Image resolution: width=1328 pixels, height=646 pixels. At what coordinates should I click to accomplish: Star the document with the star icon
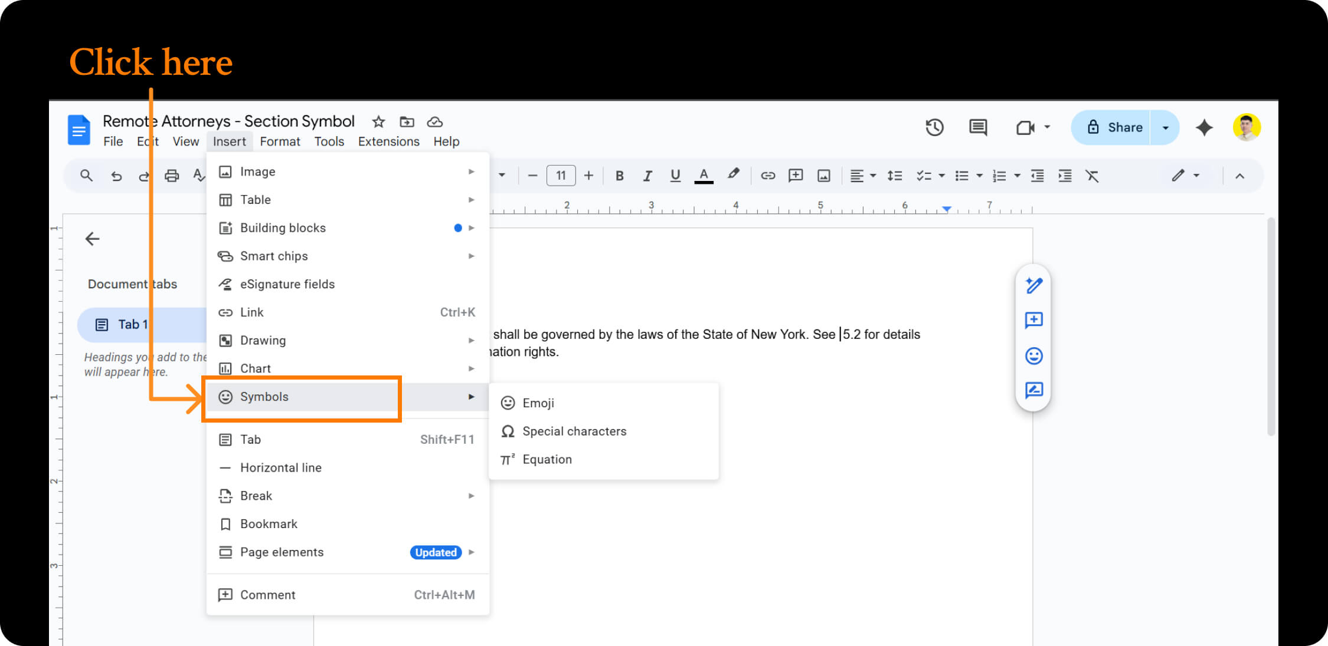click(378, 122)
